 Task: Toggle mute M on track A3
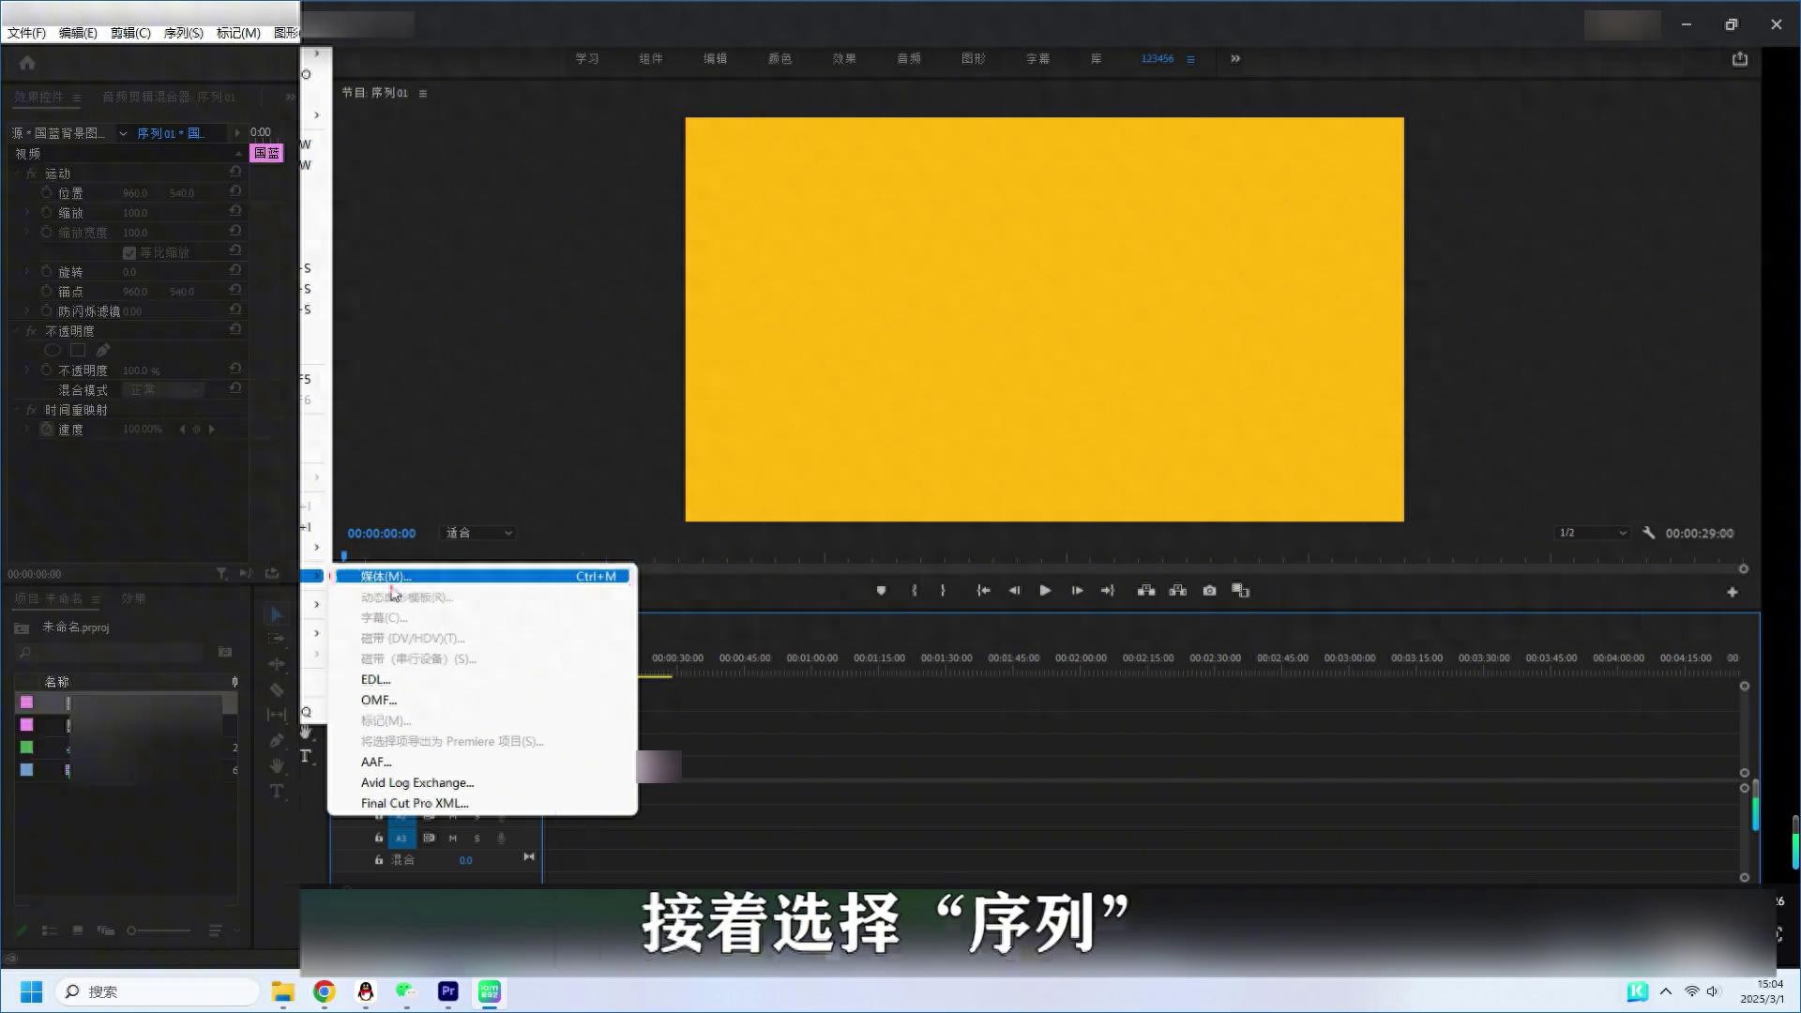453,839
